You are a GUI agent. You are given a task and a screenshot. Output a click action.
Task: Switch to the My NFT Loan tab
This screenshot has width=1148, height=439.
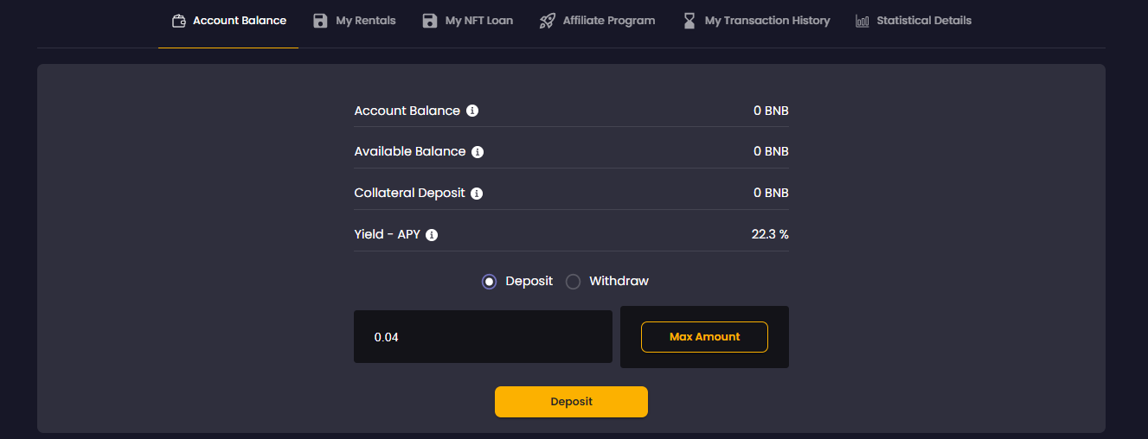478,21
